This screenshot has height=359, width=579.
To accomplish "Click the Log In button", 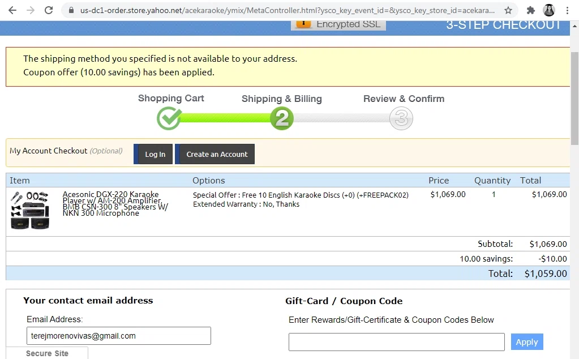I will click(153, 154).
